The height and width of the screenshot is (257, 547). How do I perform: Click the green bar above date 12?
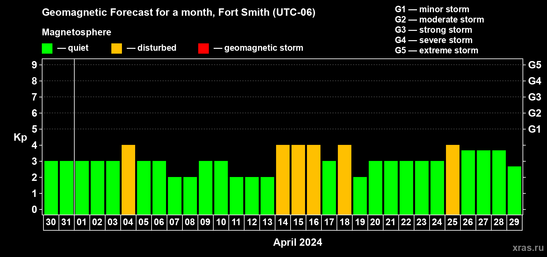coord(252,196)
